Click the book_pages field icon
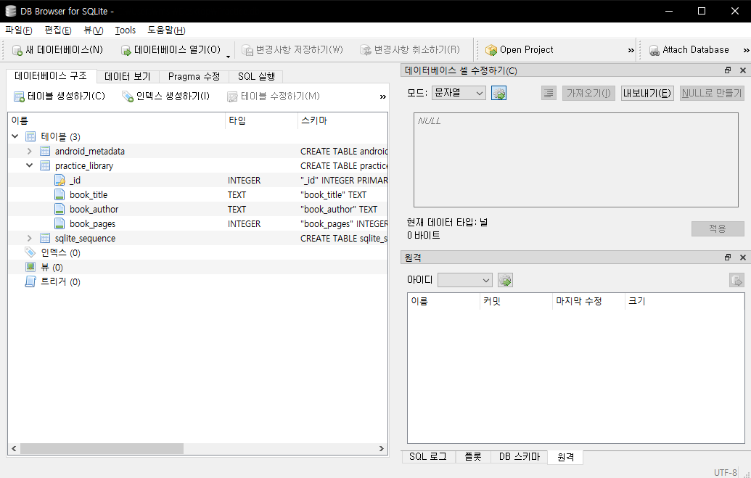This screenshot has width=751, height=478. (x=59, y=223)
